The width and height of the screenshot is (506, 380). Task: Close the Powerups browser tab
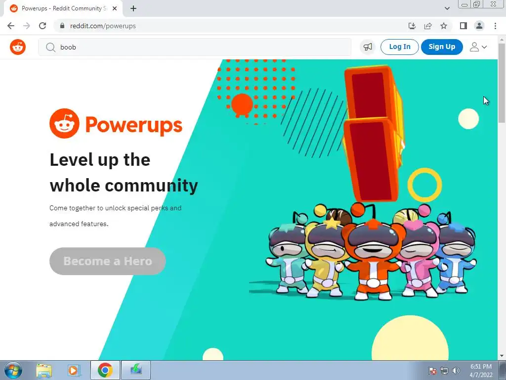click(115, 9)
